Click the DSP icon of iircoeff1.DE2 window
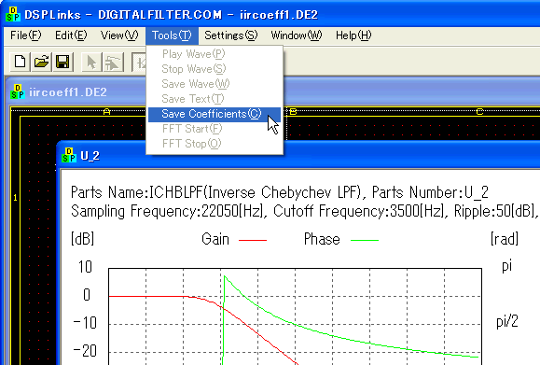This screenshot has height=365, width=540. click(18, 91)
